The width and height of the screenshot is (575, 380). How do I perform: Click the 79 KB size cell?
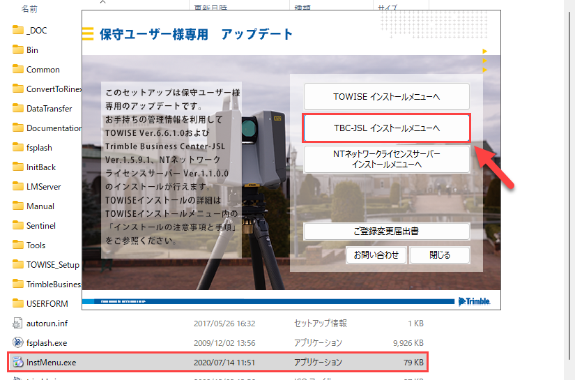(x=413, y=363)
